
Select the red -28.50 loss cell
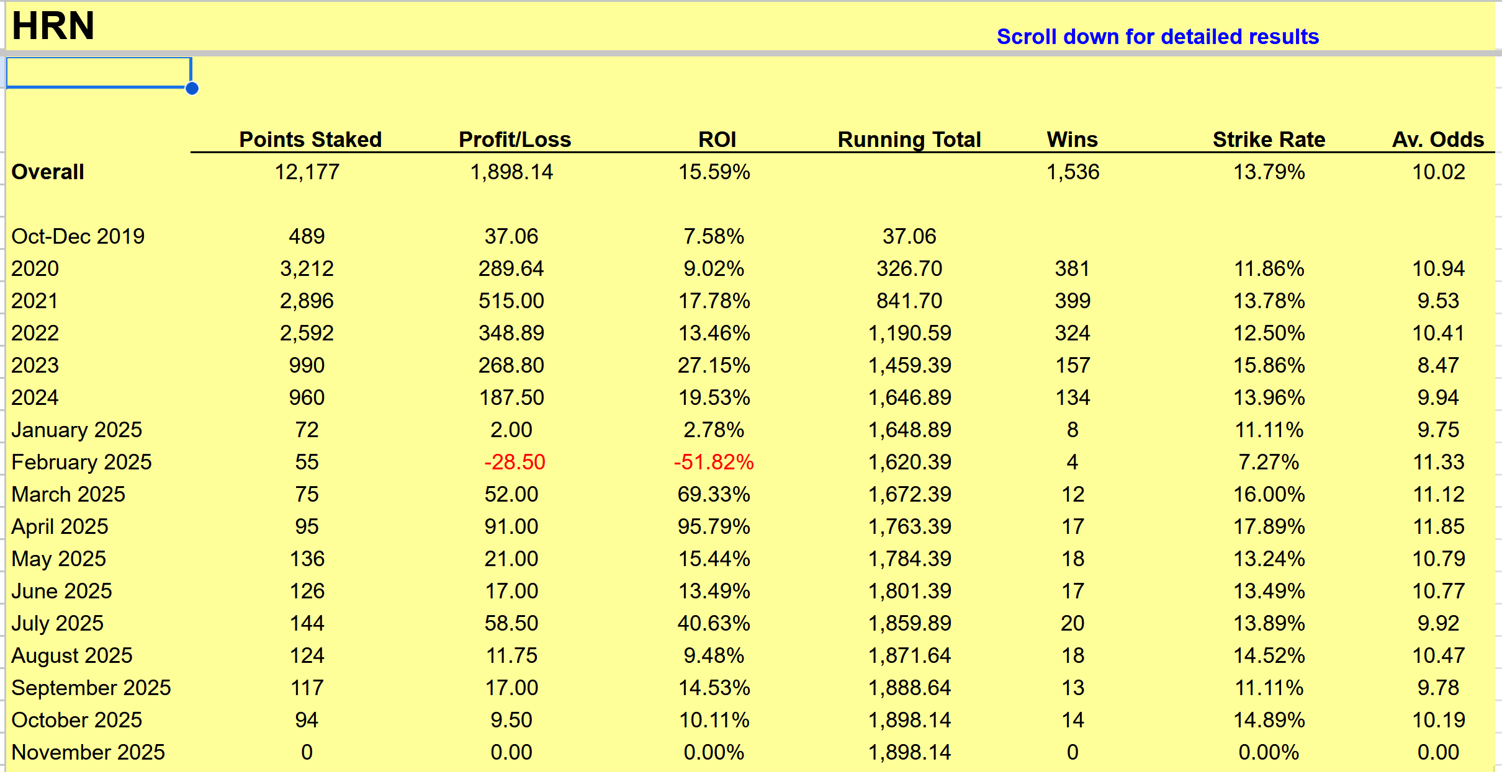pos(514,462)
